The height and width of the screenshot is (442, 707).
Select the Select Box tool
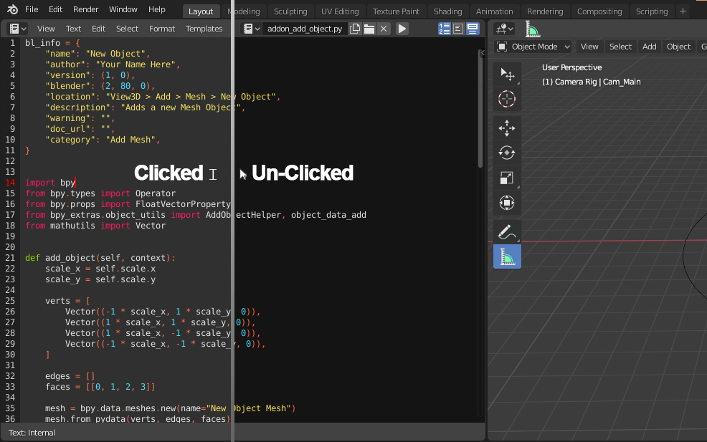(507, 75)
